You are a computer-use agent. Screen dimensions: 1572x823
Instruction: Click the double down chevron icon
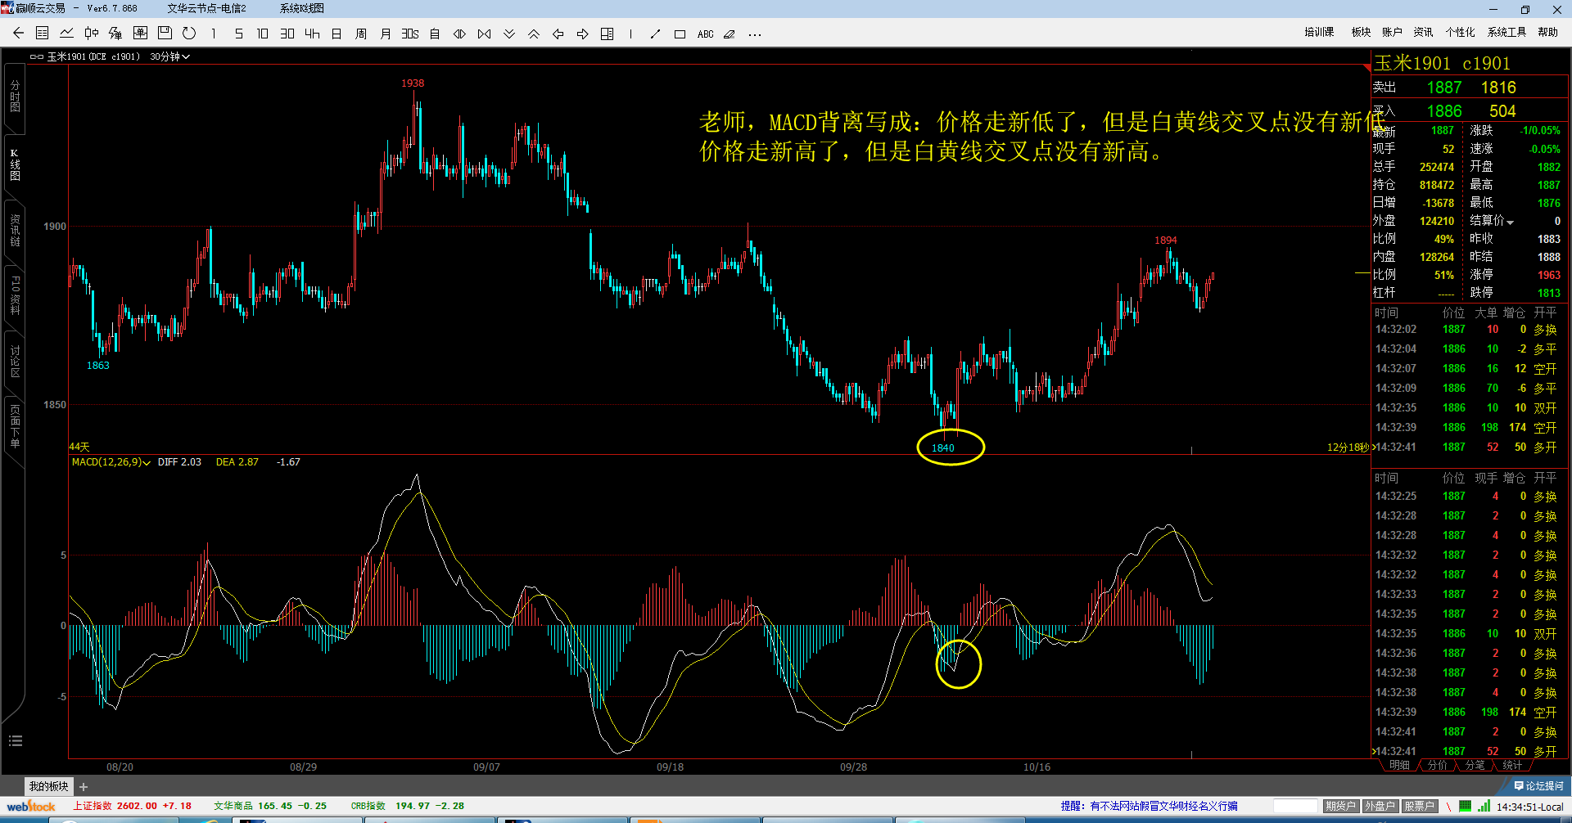[509, 34]
